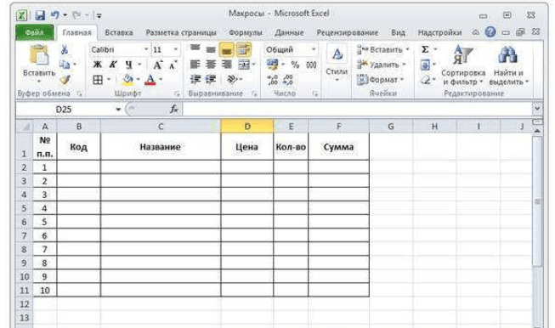555x328 pixels.
Task: Toggle italic К formatting
Action: (113, 65)
